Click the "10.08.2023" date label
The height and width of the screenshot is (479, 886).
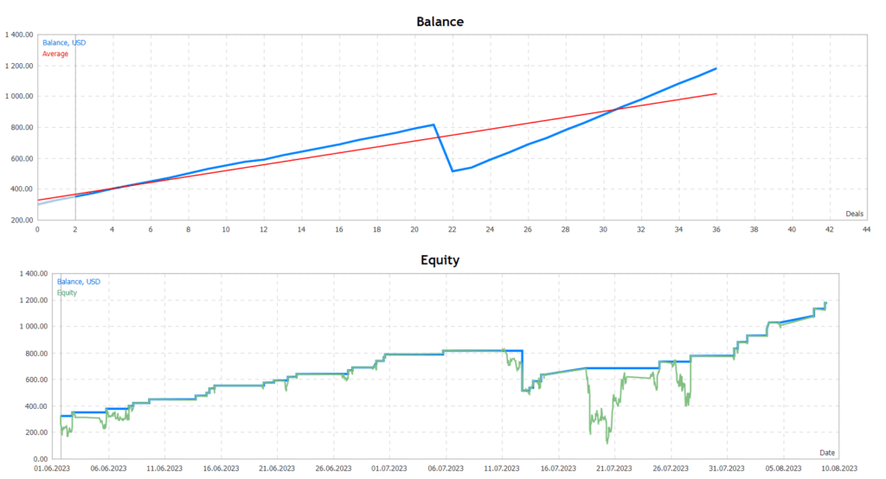point(839,469)
